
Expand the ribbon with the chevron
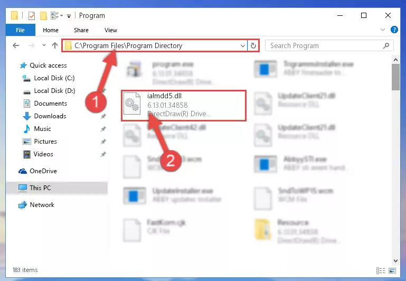382,30
